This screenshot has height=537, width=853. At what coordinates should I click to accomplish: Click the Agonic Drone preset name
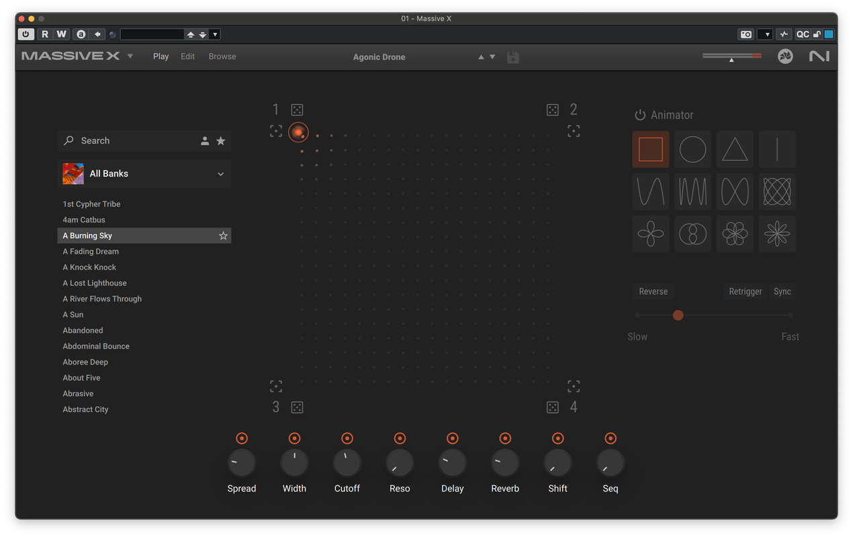(379, 57)
